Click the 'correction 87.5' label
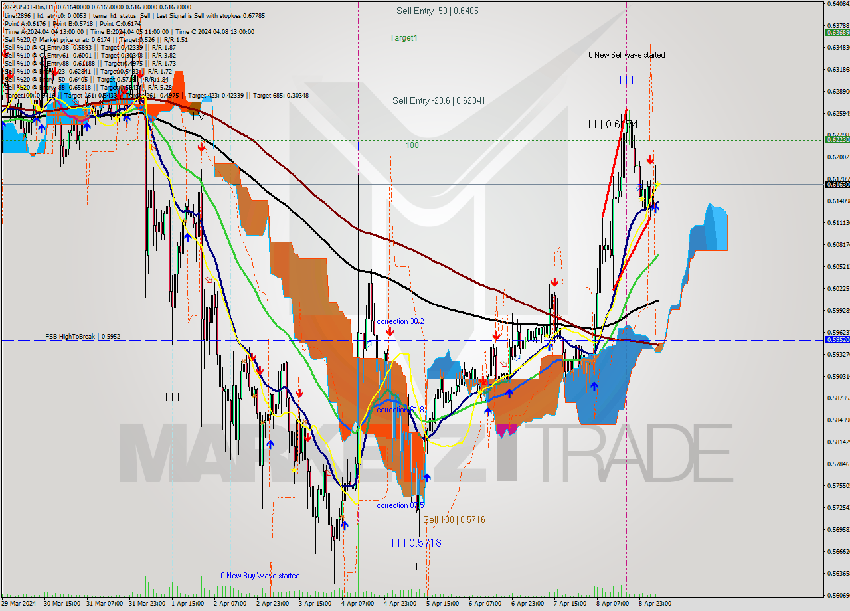 400,505
